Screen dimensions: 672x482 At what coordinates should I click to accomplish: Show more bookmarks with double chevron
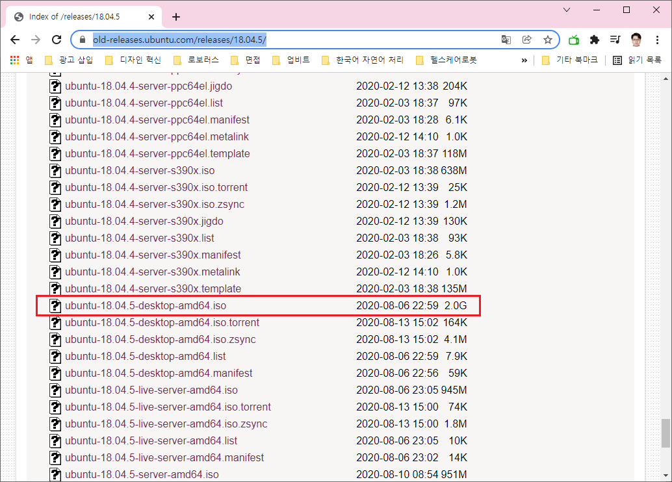(x=524, y=60)
